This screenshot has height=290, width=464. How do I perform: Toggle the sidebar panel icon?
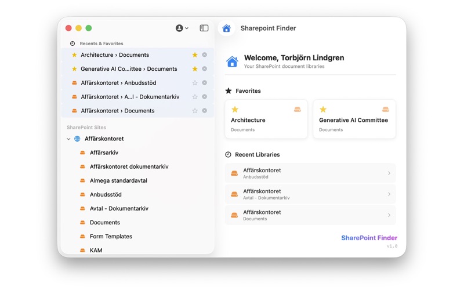(x=204, y=28)
